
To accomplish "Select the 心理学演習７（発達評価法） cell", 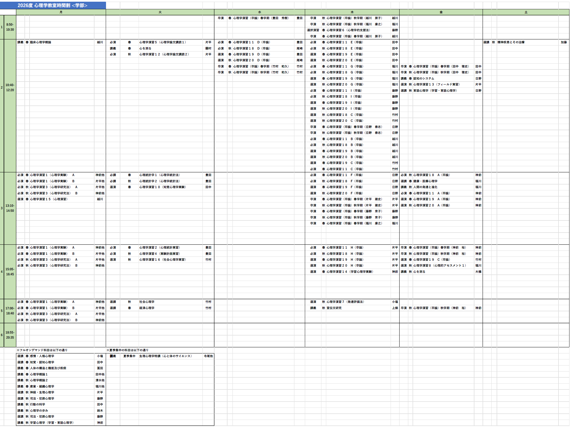I will coord(345,302).
